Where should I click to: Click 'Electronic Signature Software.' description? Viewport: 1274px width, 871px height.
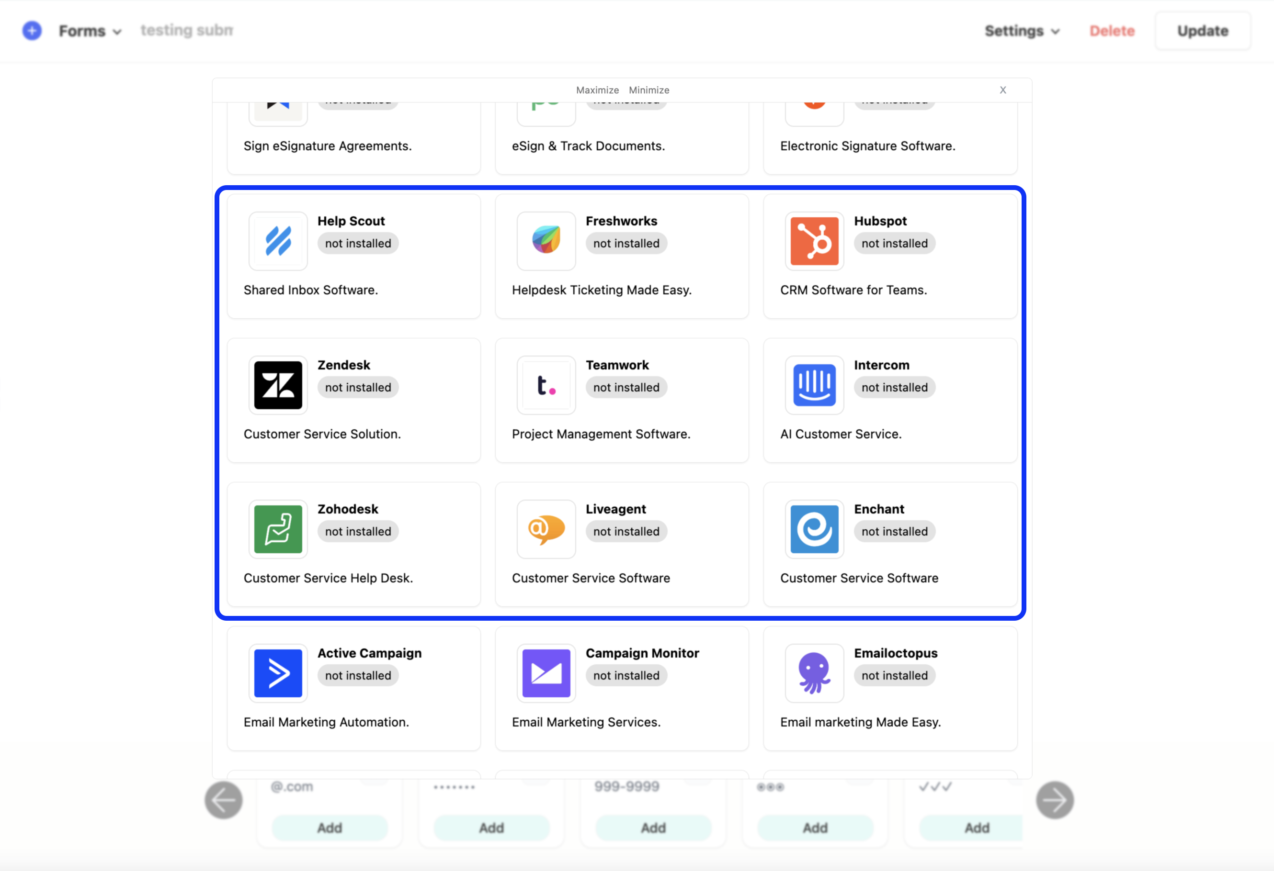(868, 145)
